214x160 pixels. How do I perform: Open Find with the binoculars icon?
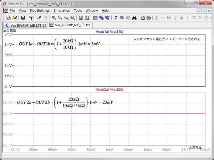(x=135, y=17)
